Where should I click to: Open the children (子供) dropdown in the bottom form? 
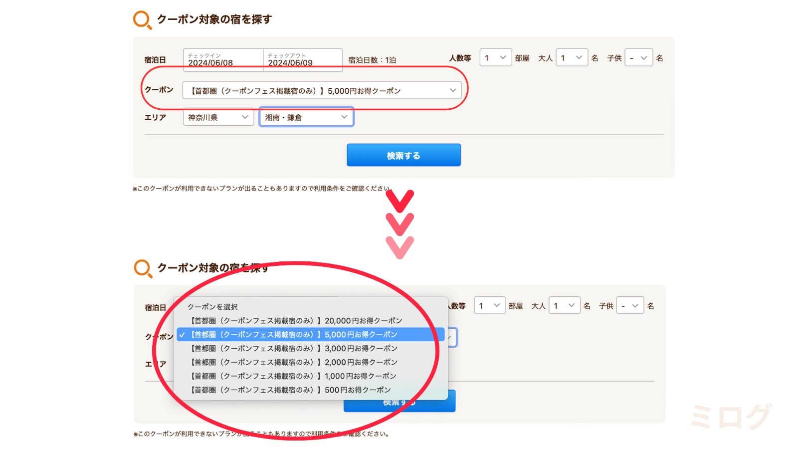(x=630, y=305)
